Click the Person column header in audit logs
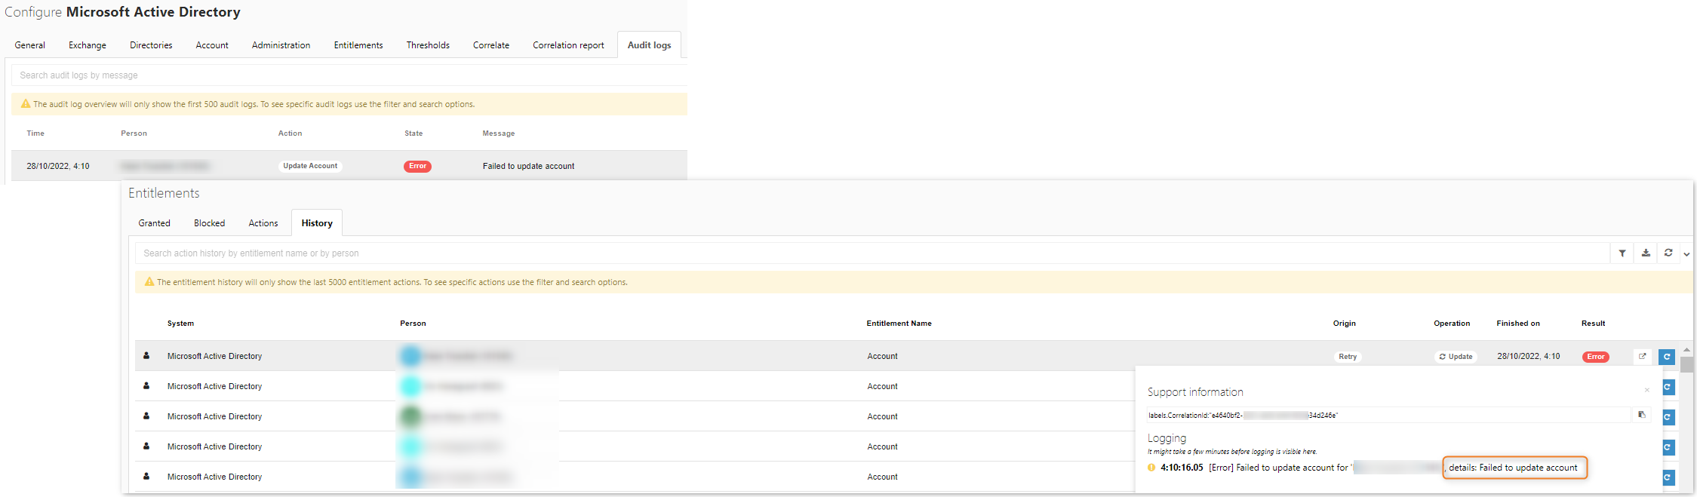 (x=134, y=133)
